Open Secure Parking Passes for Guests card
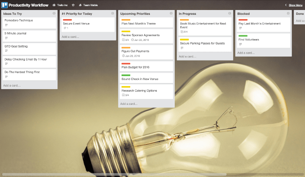Viewport: 305px width, 177px height. click(x=205, y=44)
